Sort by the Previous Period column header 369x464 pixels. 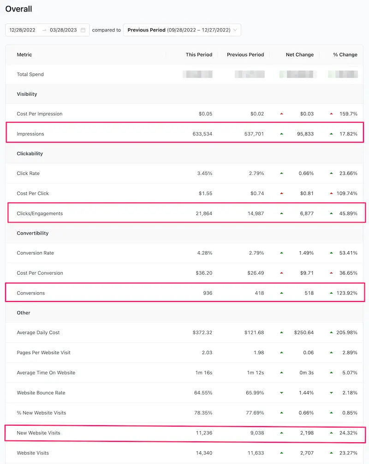(x=245, y=54)
